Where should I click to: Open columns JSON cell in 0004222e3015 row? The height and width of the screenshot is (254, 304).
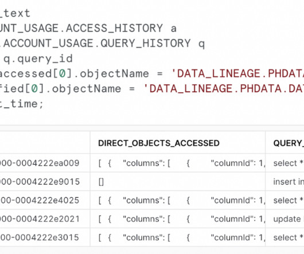tap(178, 237)
